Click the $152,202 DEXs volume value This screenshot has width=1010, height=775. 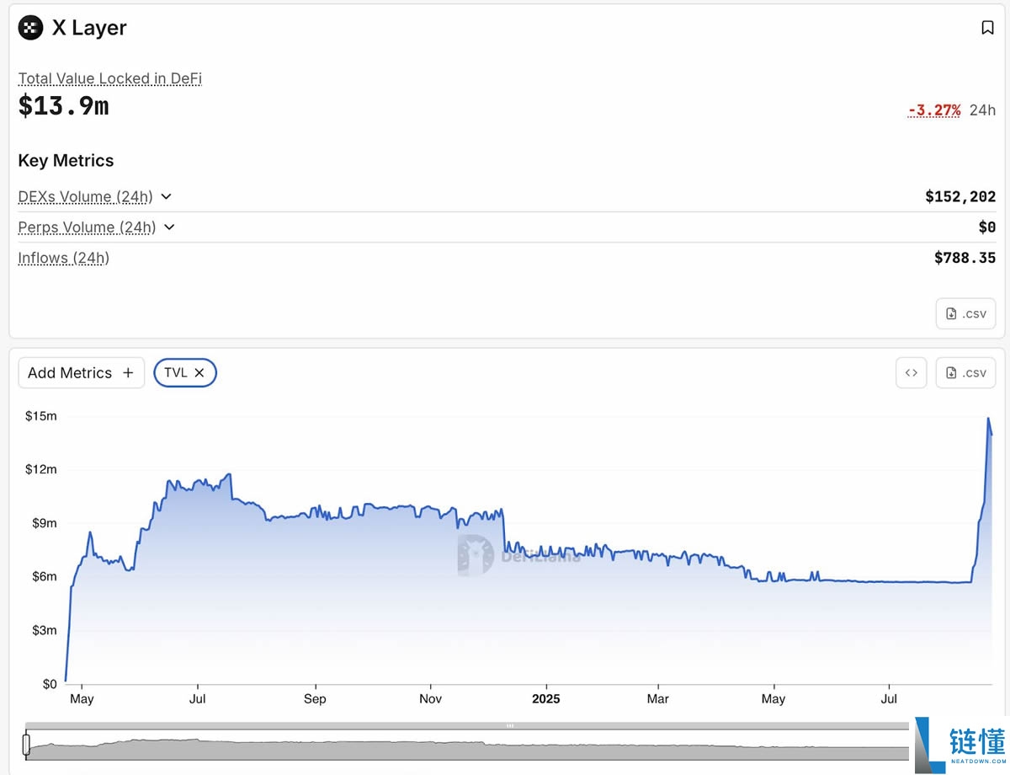(x=959, y=196)
